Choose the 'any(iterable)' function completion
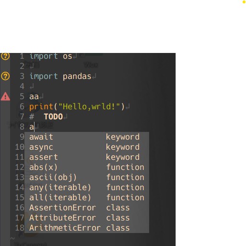 (87, 188)
